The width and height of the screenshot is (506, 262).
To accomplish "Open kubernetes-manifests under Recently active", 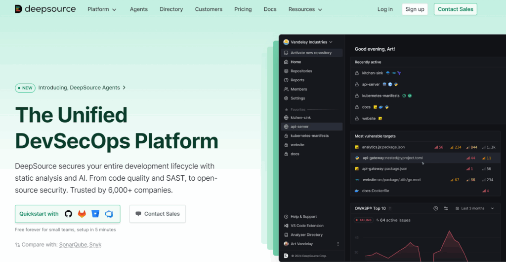I will [x=381, y=96].
